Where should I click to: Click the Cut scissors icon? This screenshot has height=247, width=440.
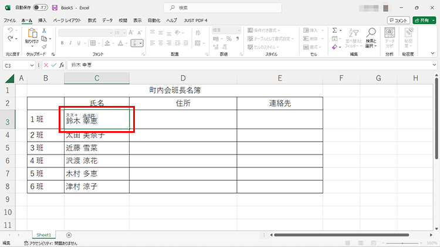tap(44, 29)
